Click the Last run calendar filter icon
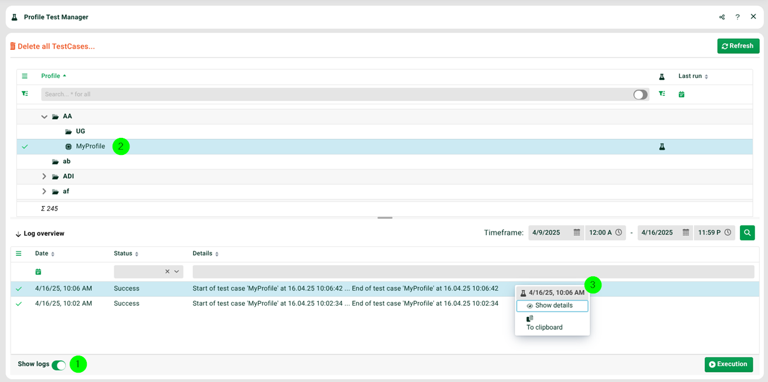768x382 pixels. (681, 94)
